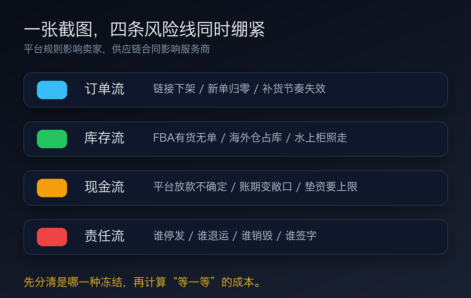This screenshot has width=471, height=298.
Task: Select the 责任流 heading
Action: coord(104,236)
